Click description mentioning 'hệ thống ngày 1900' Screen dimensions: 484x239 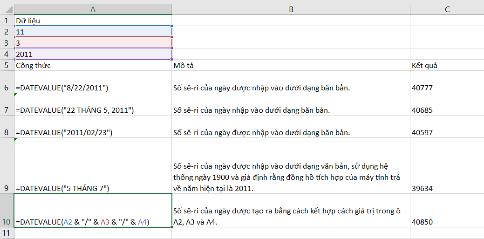[291, 165]
